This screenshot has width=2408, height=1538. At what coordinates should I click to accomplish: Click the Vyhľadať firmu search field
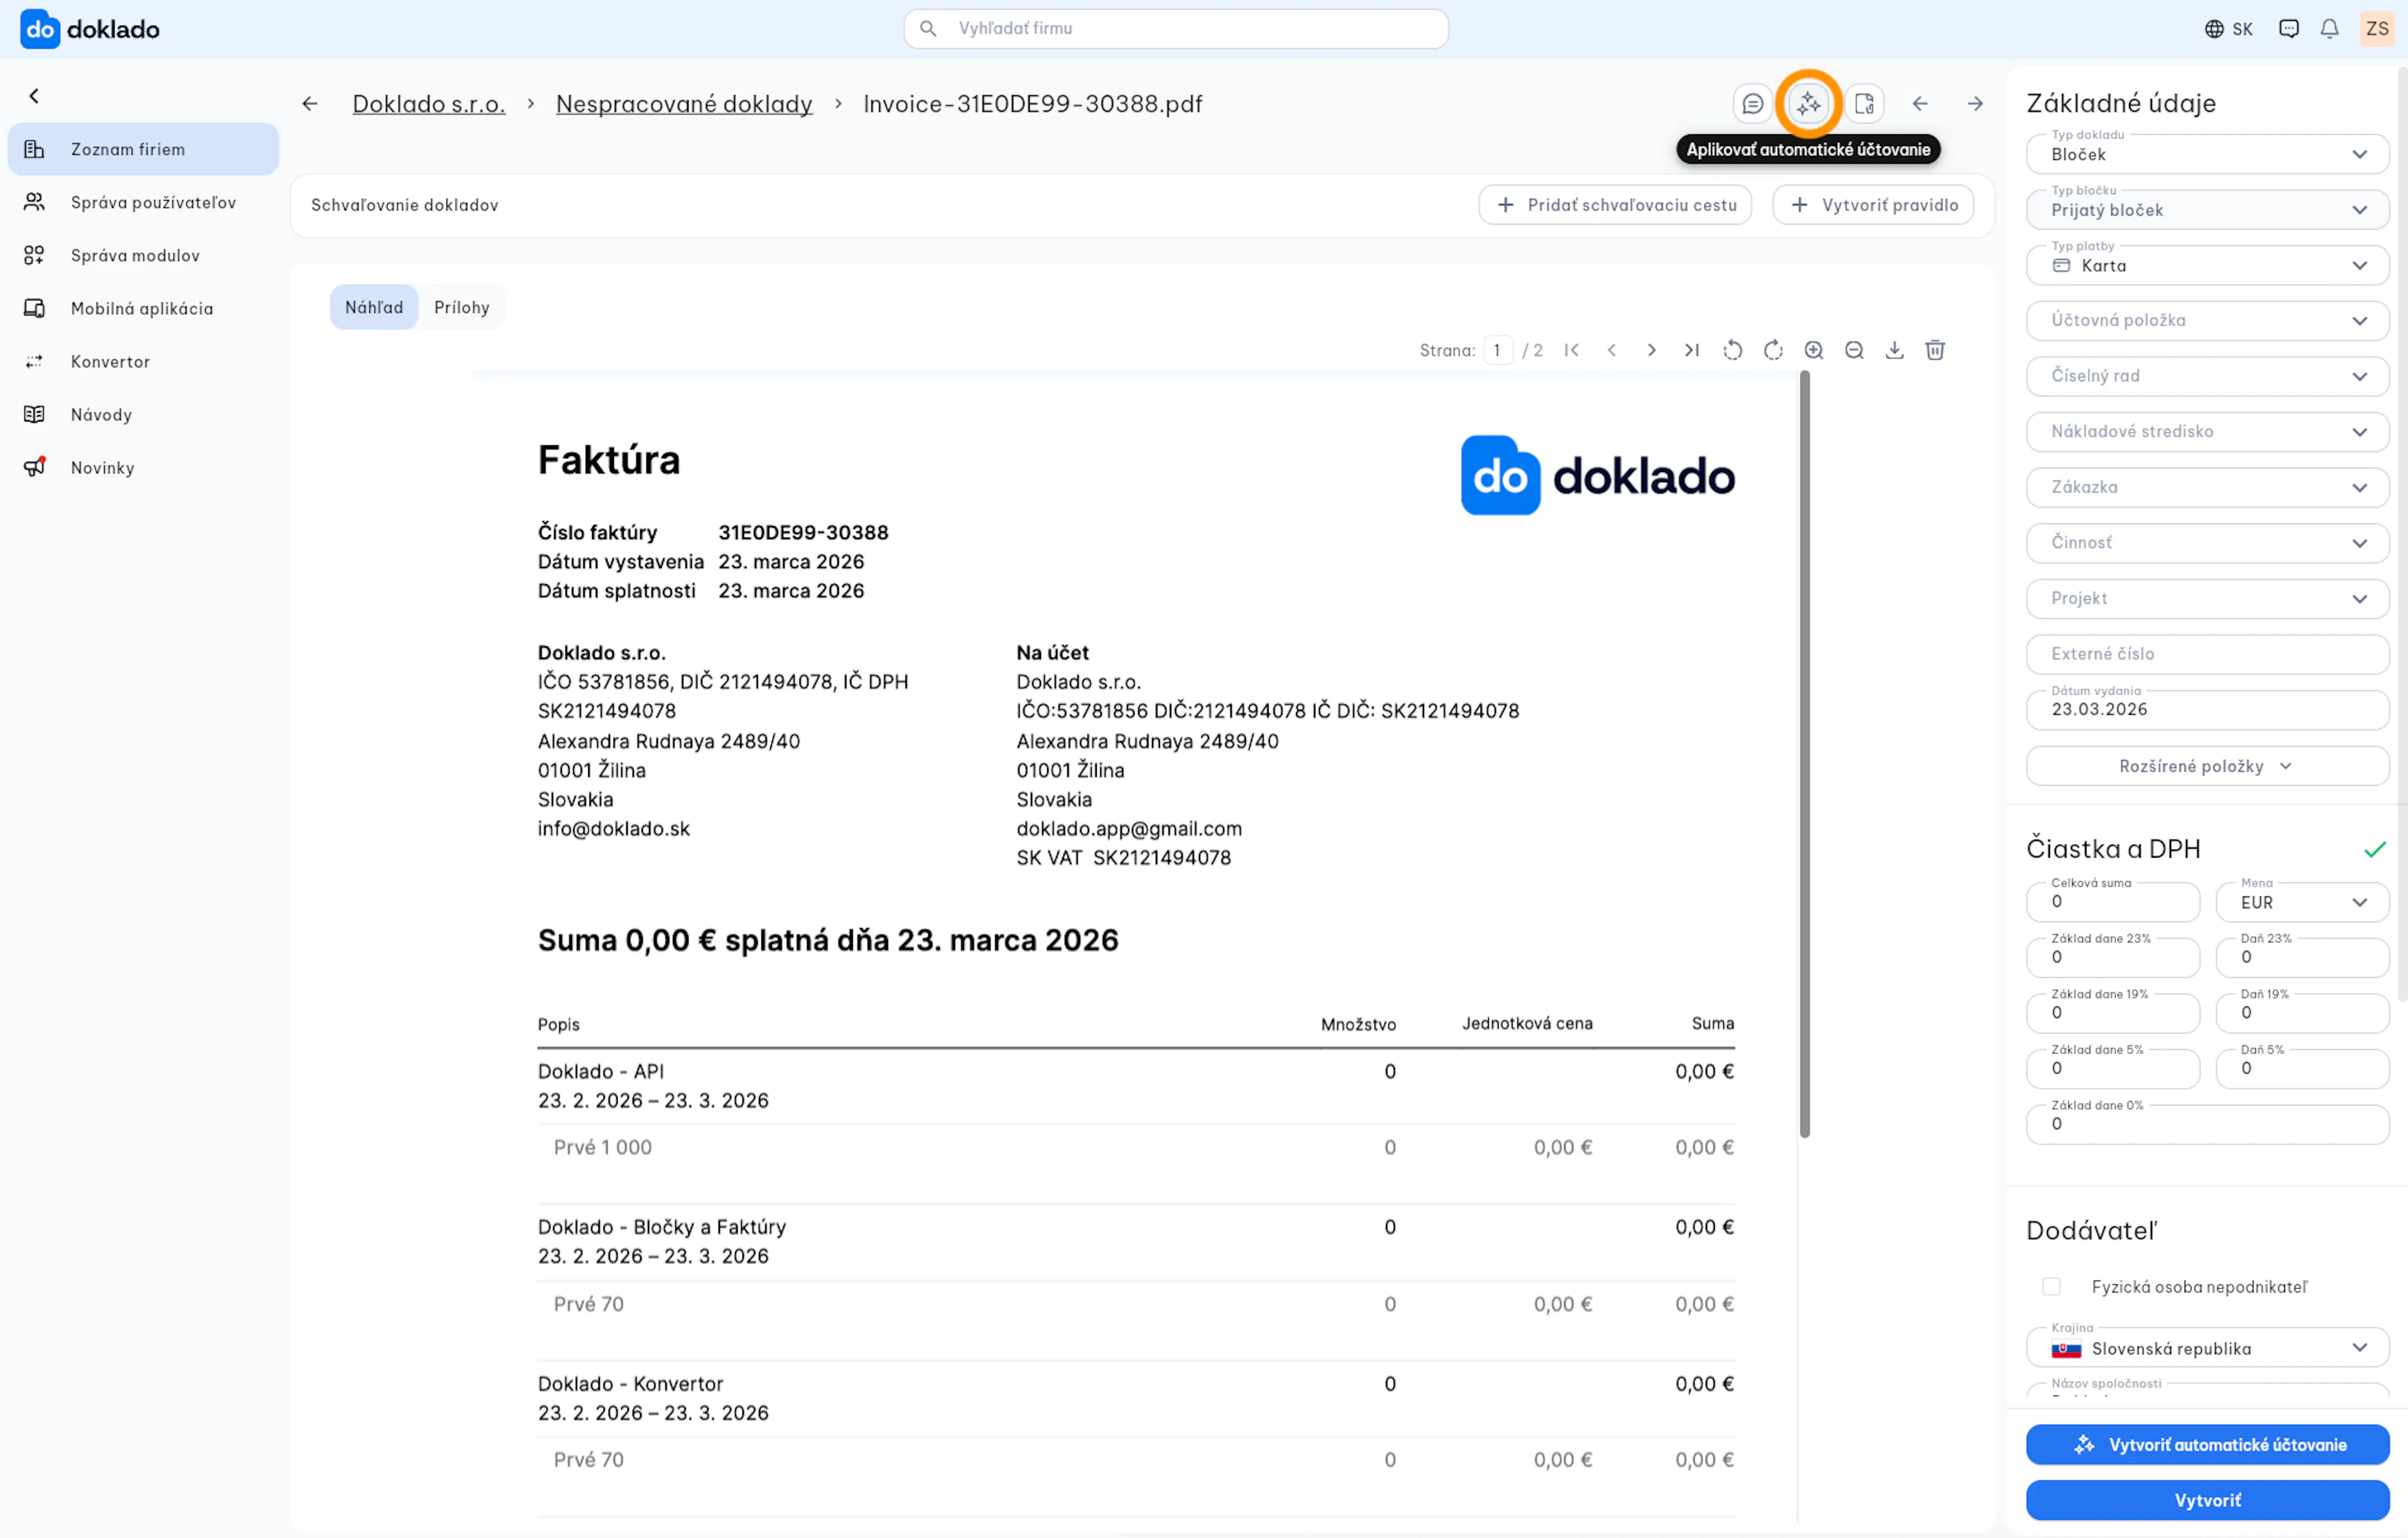(1176, 29)
